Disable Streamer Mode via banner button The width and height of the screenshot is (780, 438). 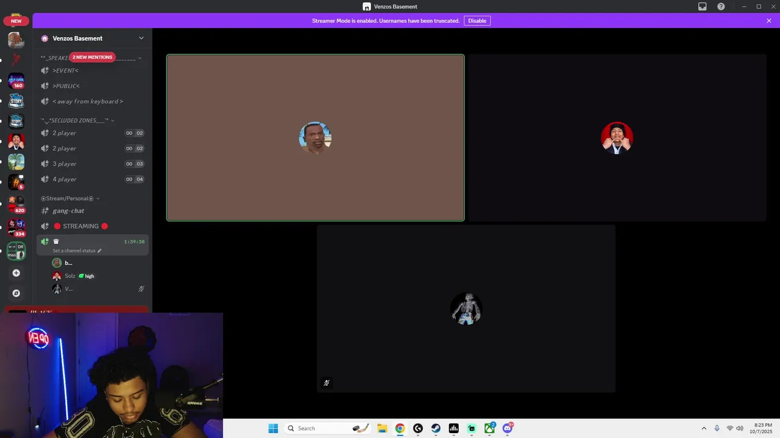tap(477, 21)
